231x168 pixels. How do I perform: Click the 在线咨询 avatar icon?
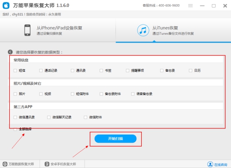point(210,164)
